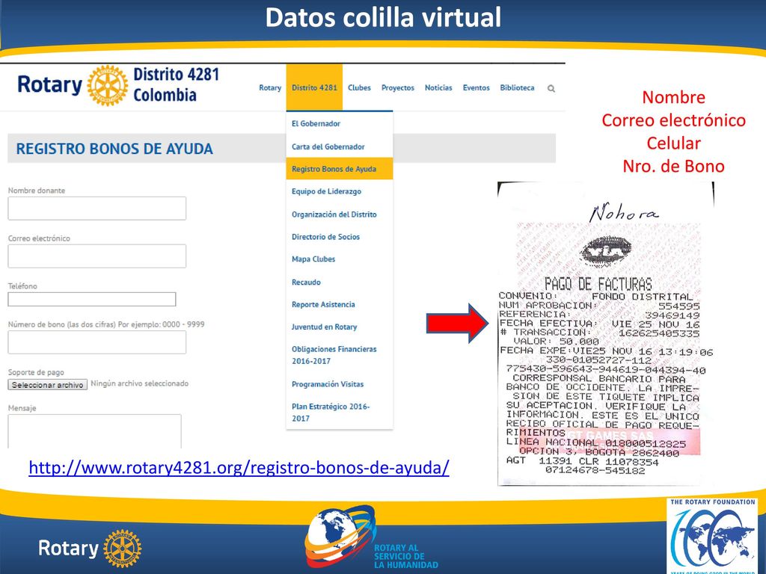Click the REGISTRO BONOS DE AYUDA heading
Screen dimensions: 766x574
click(114, 149)
